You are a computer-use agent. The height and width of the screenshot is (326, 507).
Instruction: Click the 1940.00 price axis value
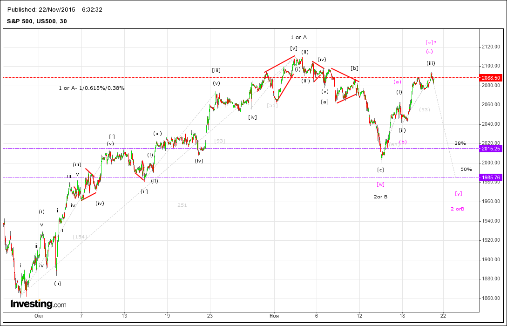coord(491,221)
